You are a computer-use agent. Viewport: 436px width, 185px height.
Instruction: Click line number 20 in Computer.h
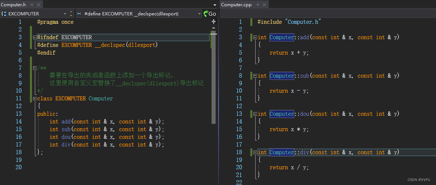[18, 167]
